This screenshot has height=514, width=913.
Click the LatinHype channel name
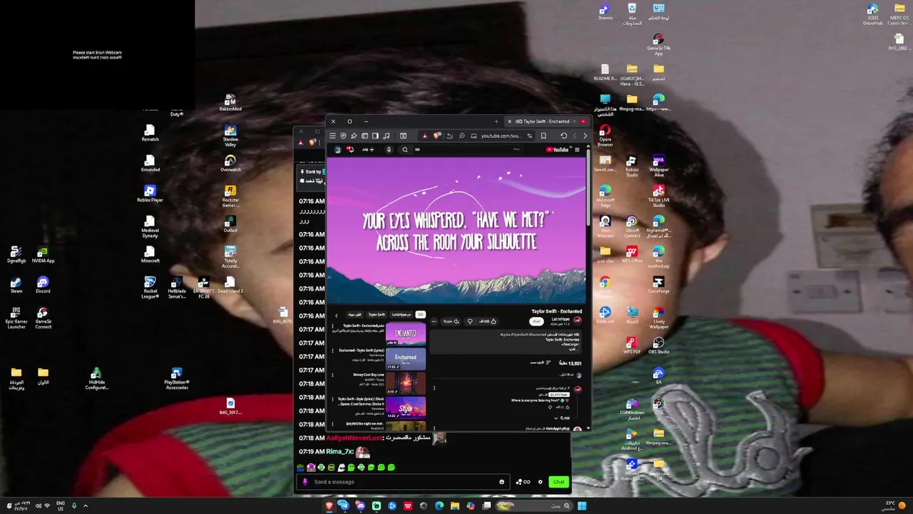pyautogui.click(x=561, y=319)
